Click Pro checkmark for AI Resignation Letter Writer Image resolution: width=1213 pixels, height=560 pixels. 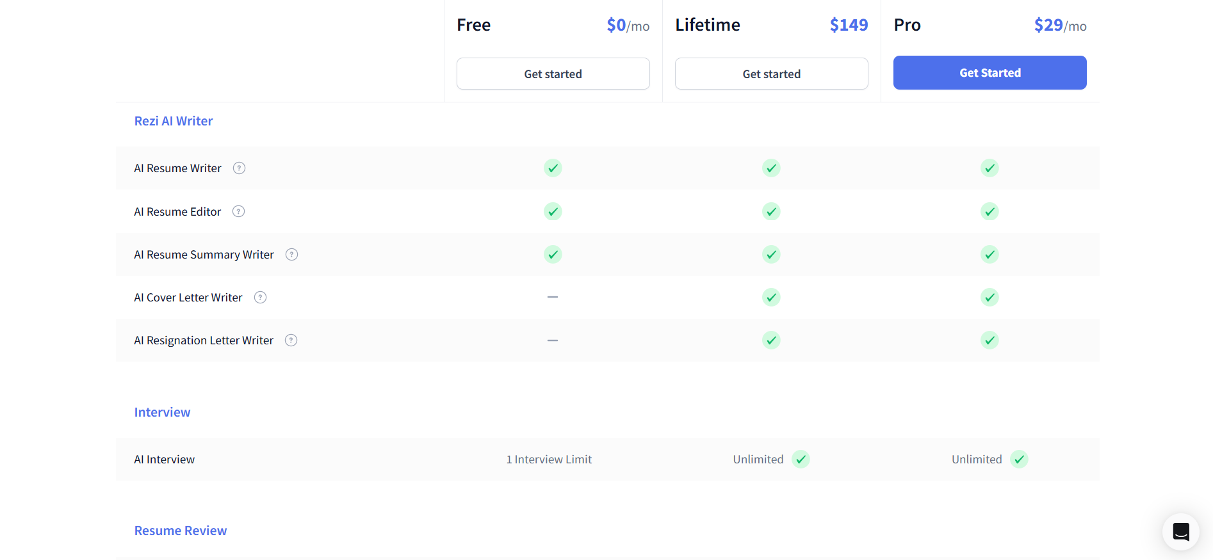pos(989,340)
